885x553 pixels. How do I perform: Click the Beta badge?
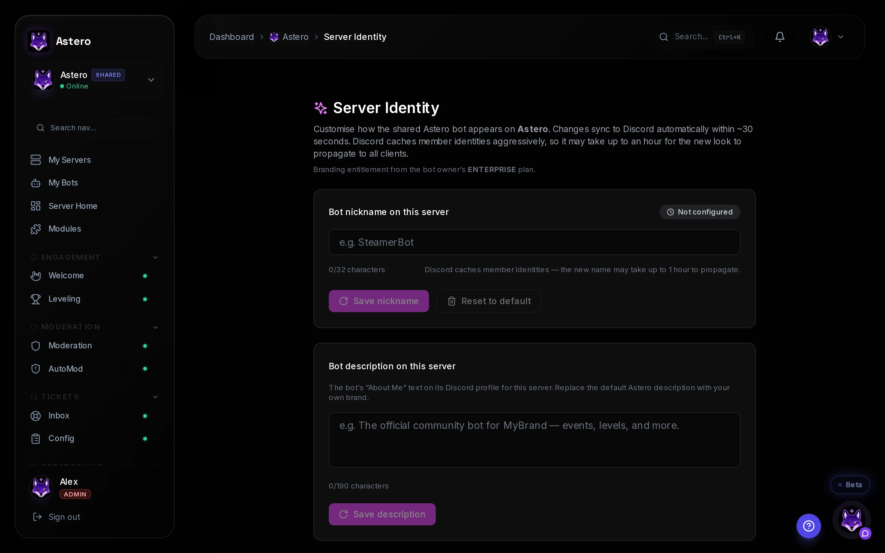tap(850, 484)
